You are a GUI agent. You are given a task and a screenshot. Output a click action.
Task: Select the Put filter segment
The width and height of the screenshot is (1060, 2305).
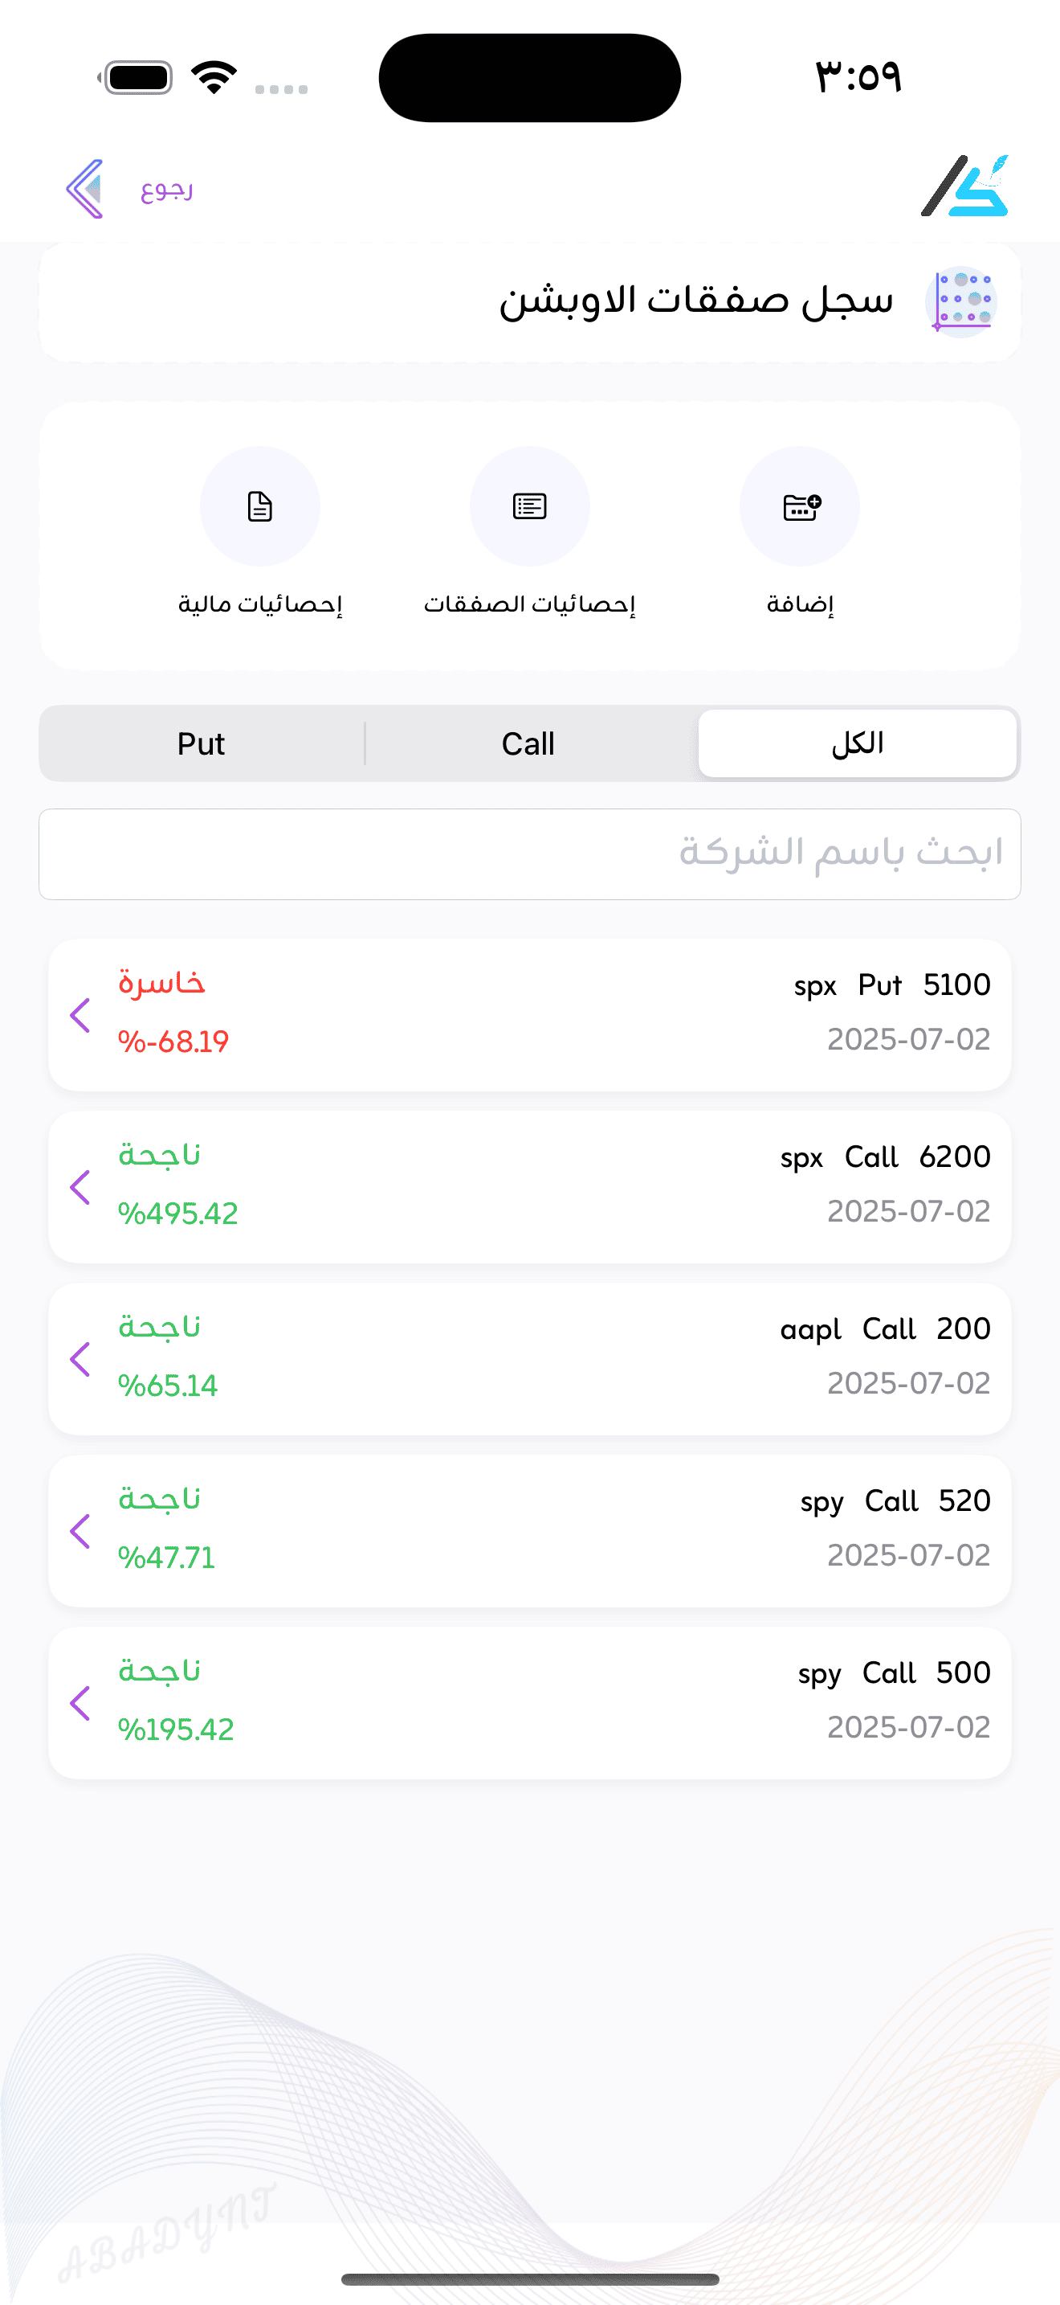[201, 743]
